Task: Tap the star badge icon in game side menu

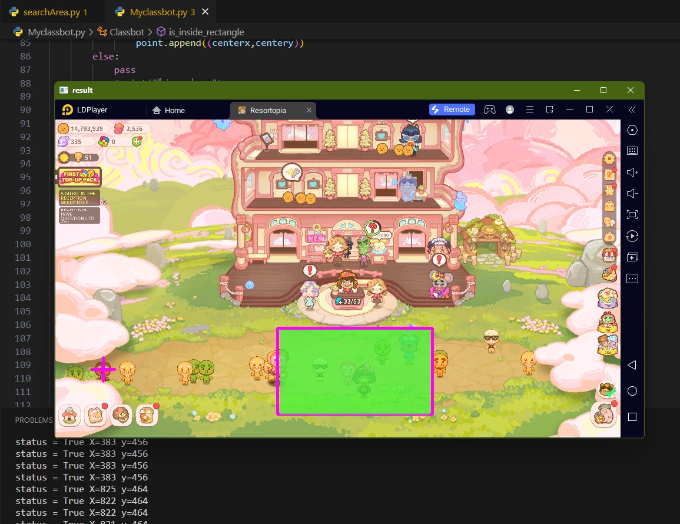Action: [x=609, y=190]
